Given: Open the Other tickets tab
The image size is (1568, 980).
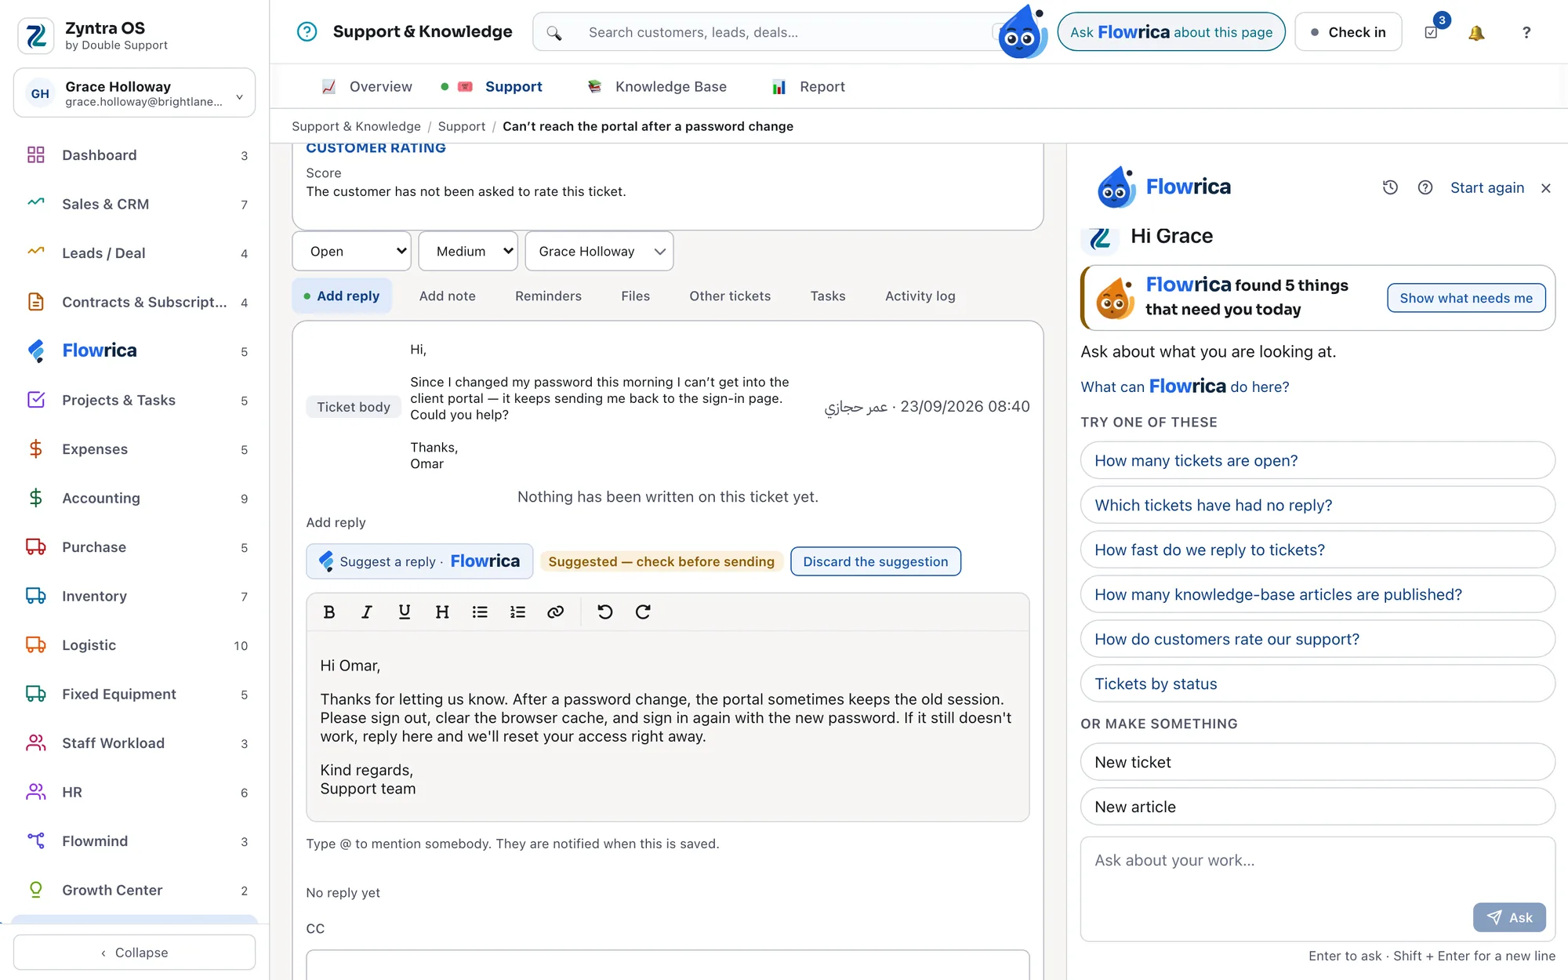Looking at the screenshot, I should (730, 296).
